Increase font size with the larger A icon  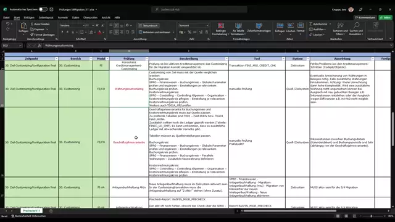pyautogui.click(x=98, y=25)
